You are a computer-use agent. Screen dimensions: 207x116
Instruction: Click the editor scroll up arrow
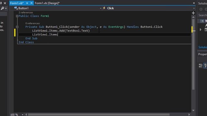[x=193, y=17]
